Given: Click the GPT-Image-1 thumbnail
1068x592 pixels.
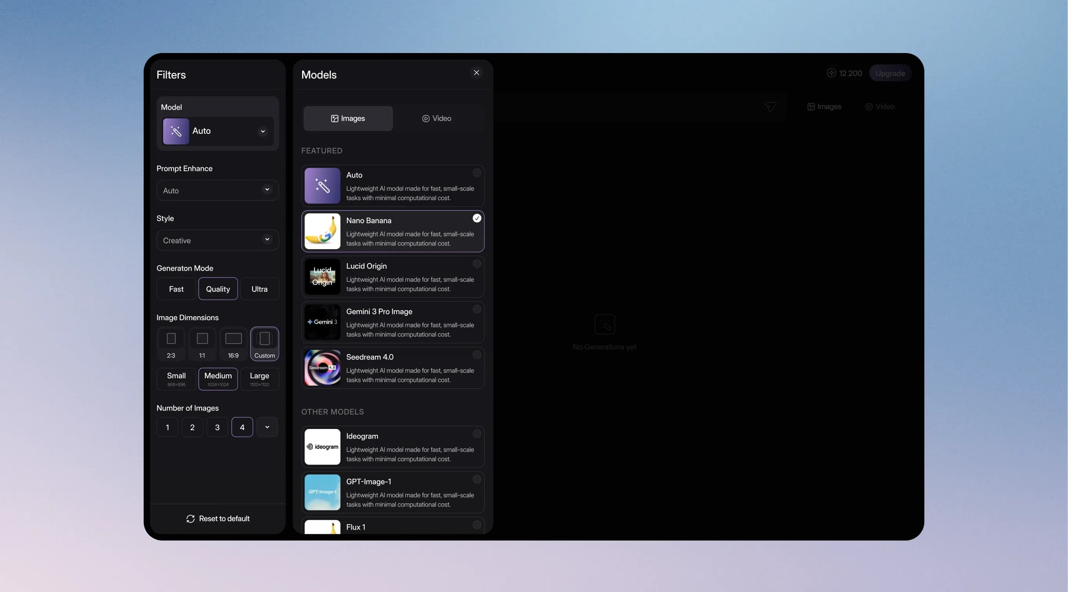Looking at the screenshot, I should pyautogui.click(x=322, y=492).
